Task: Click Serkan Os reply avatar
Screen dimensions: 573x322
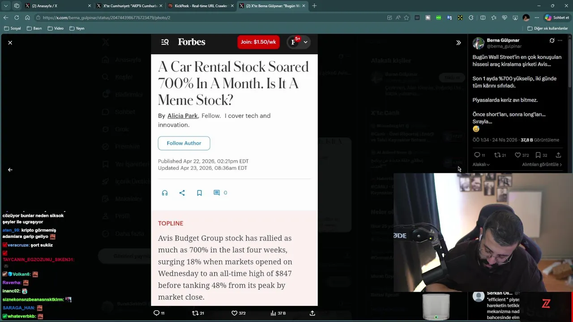Action: tap(479, 297)
